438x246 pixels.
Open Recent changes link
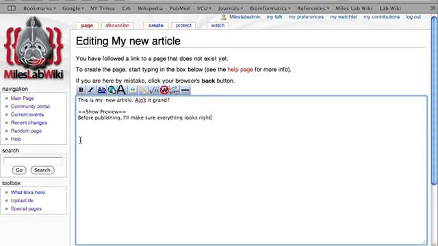[29, 123]
